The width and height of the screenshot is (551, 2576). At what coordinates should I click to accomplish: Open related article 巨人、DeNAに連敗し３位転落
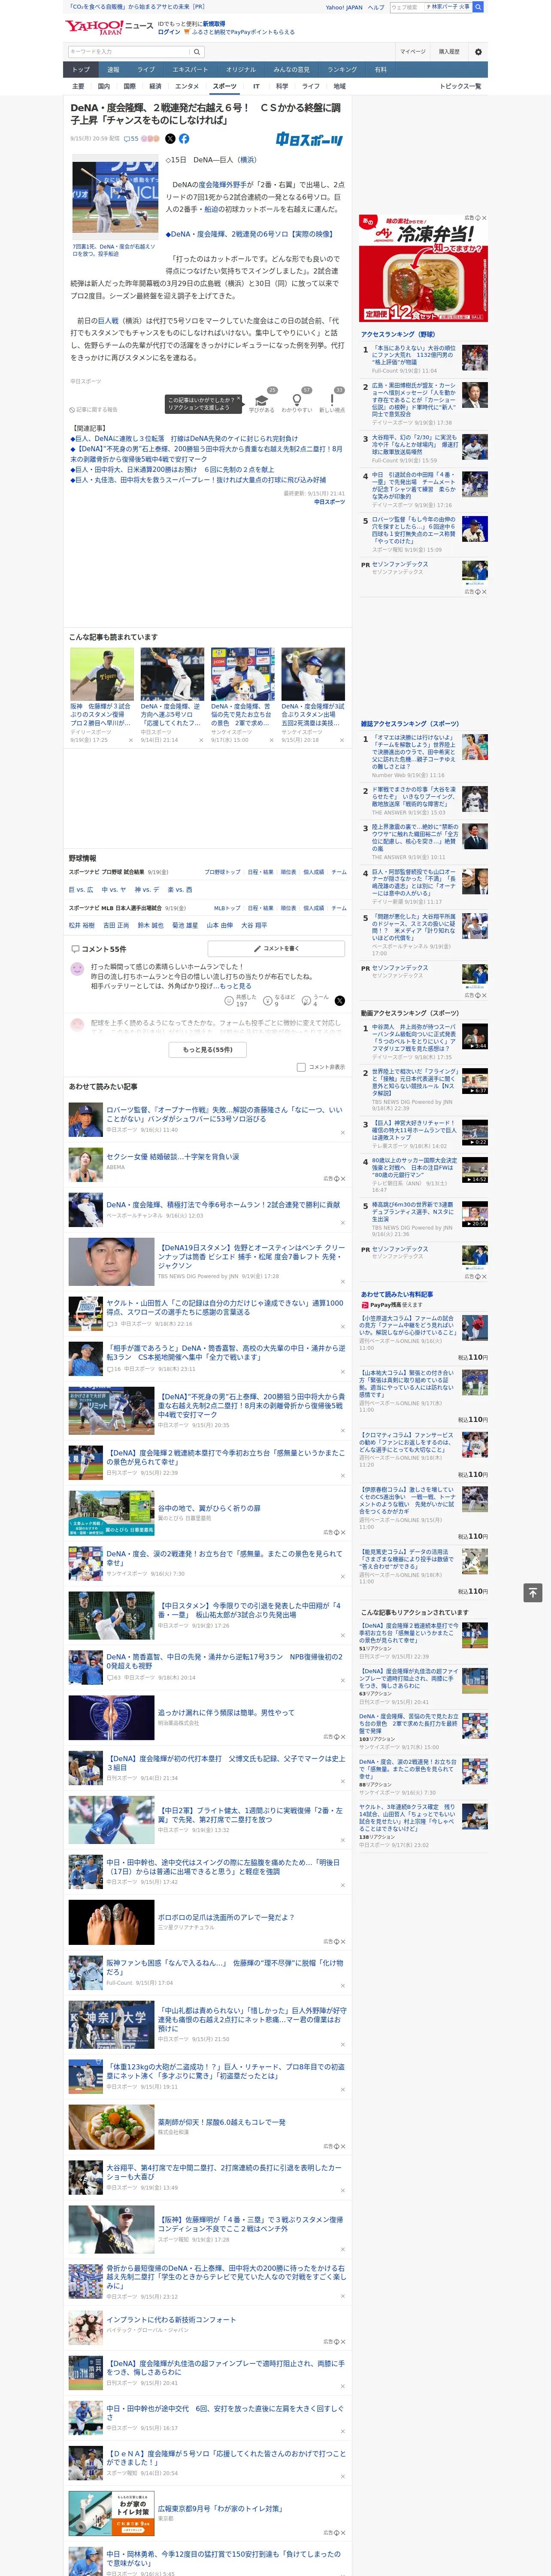pyautogui.click(x=184, y=438)
